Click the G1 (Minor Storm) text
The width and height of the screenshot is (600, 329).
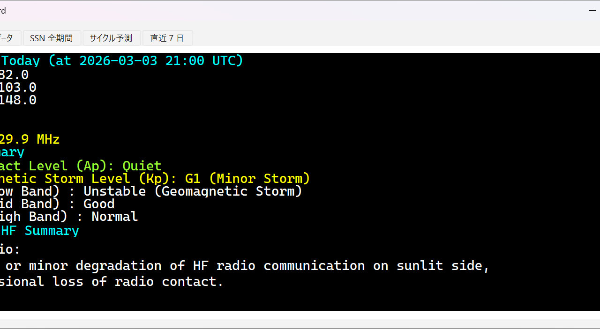click(x=247, y=178)
